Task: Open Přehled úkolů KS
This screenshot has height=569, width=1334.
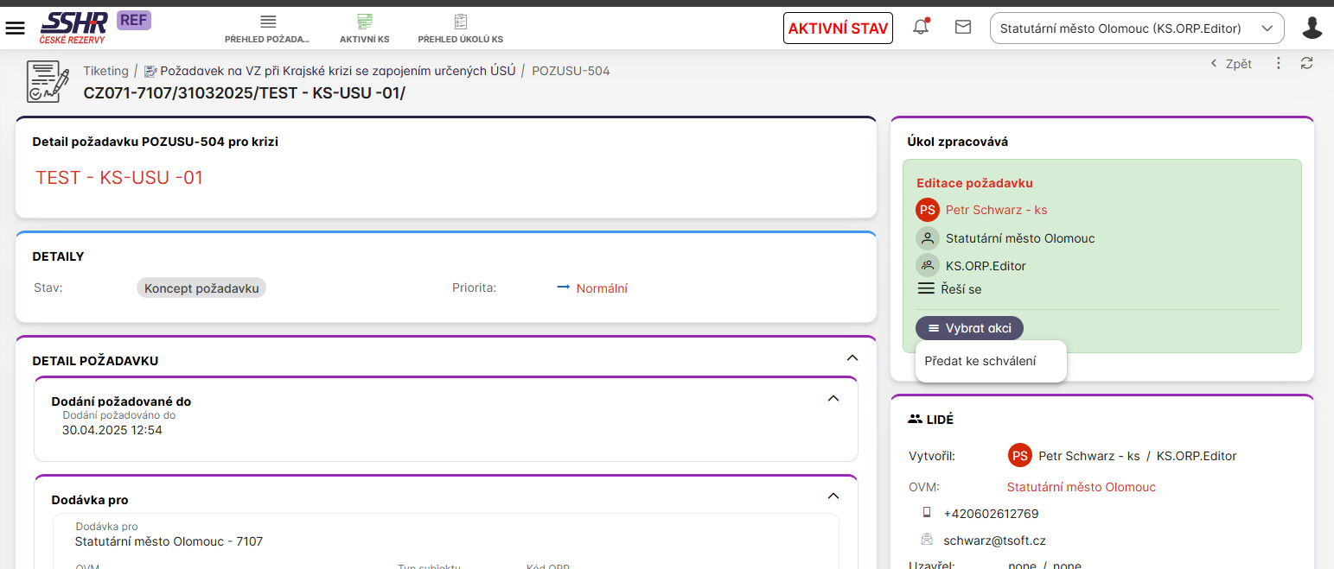Action: click(460, 28)
